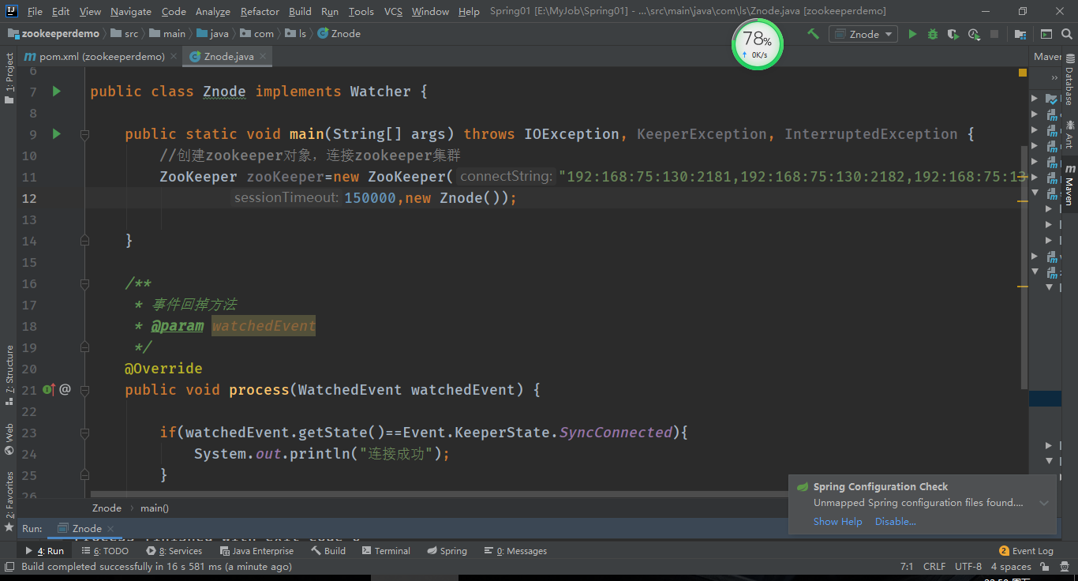The width and height of the screenshot is (1078, 581).
Task: Click the Run Anything icon beside search
Action: (1046, 34)
